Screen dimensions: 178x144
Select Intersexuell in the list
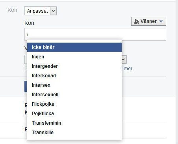pyautogui.click(x=74, y=95)
